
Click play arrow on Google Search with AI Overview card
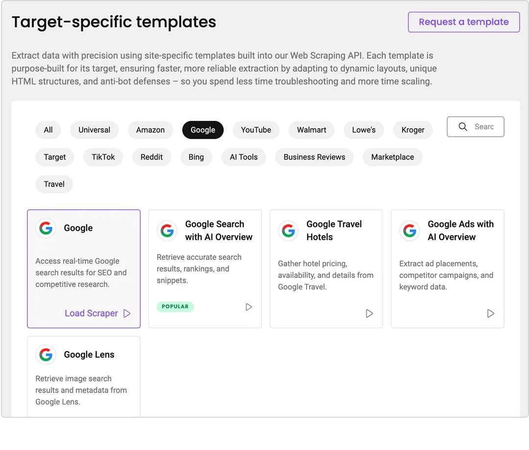tap(249, 307)
